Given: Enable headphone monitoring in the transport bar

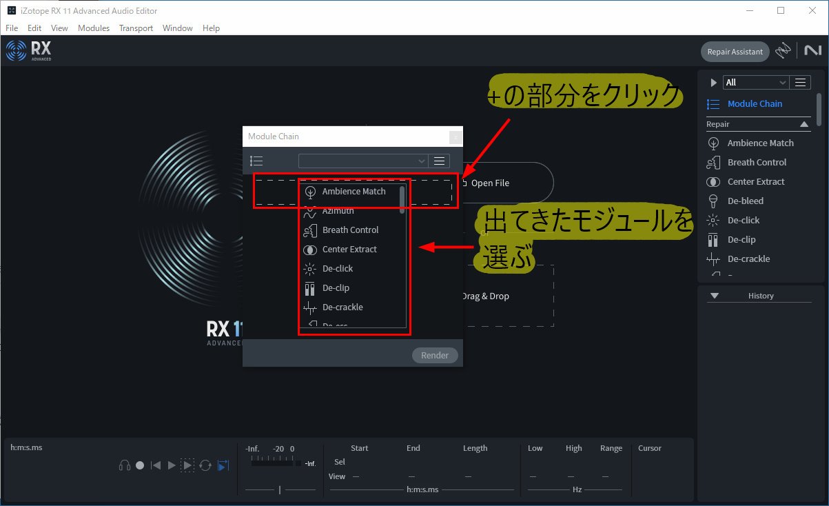Looking at the screenshot, I should pos(125,465).
